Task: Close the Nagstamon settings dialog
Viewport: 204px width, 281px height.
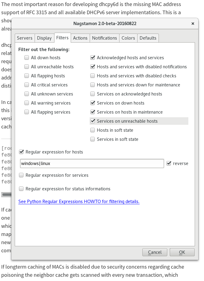Action: [193, 24]
